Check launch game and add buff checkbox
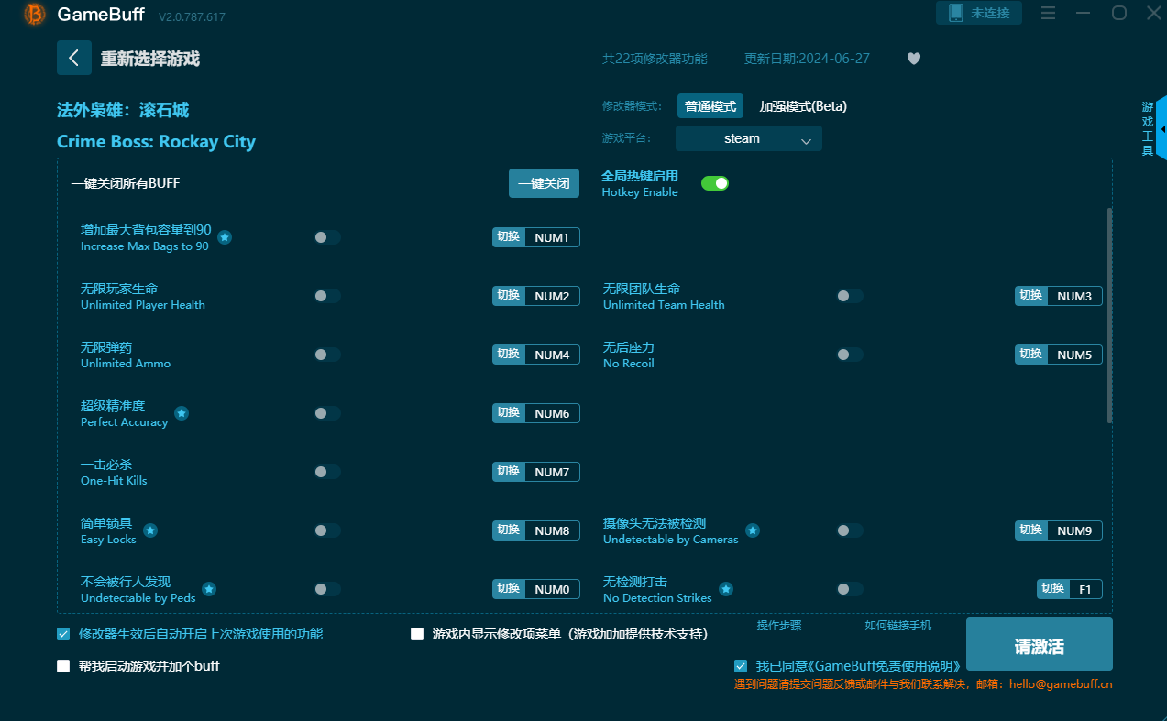This screenshot has height=721, width=1167. coord(63,666)
